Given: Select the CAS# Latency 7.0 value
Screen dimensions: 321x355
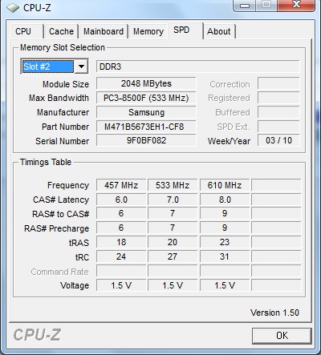Looking at the screenshot, I should click(173, 200).
